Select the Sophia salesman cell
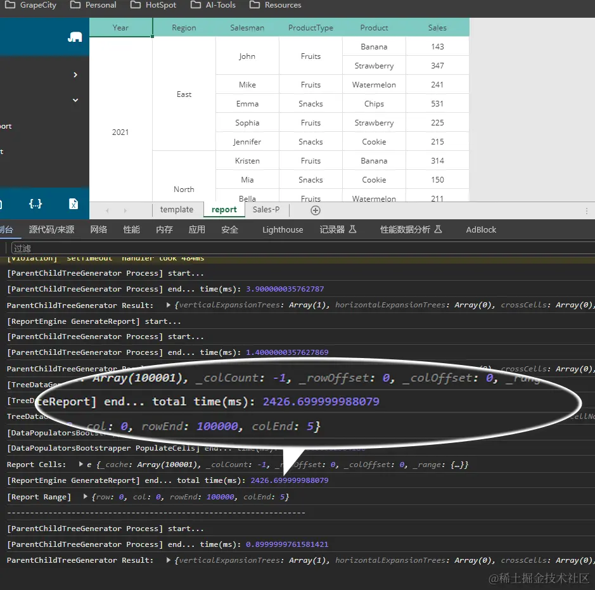 tap(247, 122)
